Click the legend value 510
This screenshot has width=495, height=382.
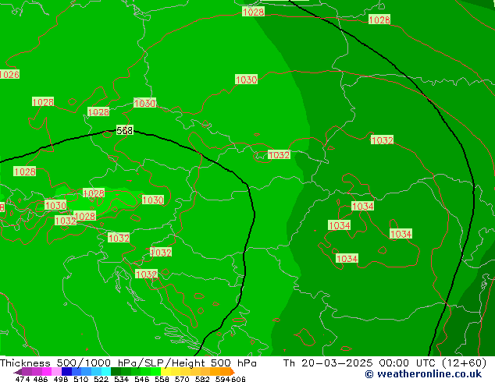(x=81, y=379)
